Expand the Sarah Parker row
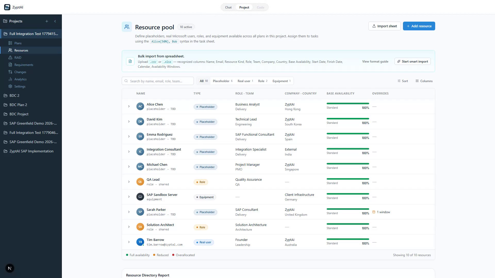Screen dimensions: 495x278 (129, 212)
